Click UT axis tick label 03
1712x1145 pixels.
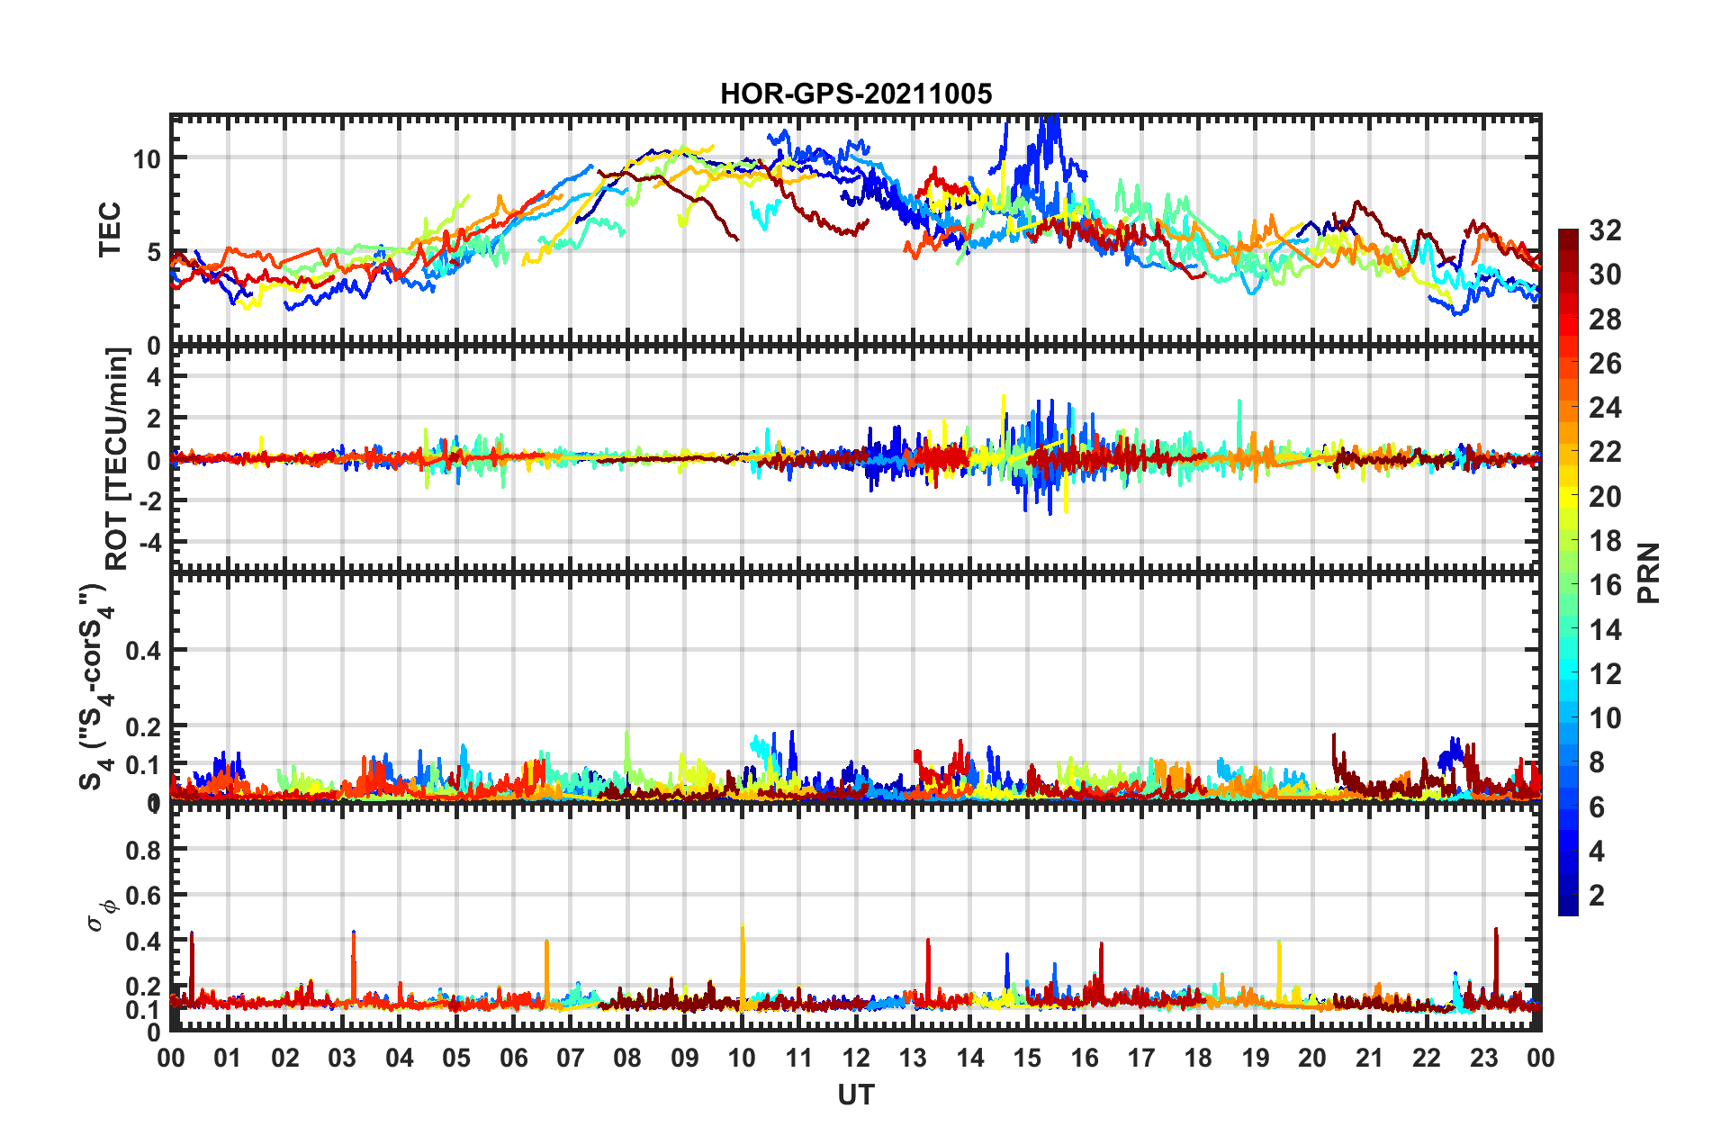(x=342, y=1058)
